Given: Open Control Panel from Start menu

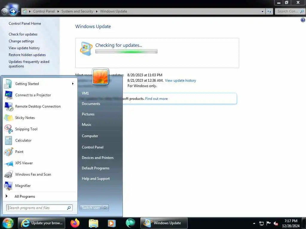Looking at the screenshot, I should pyautogui.click(x=93, y=147).
